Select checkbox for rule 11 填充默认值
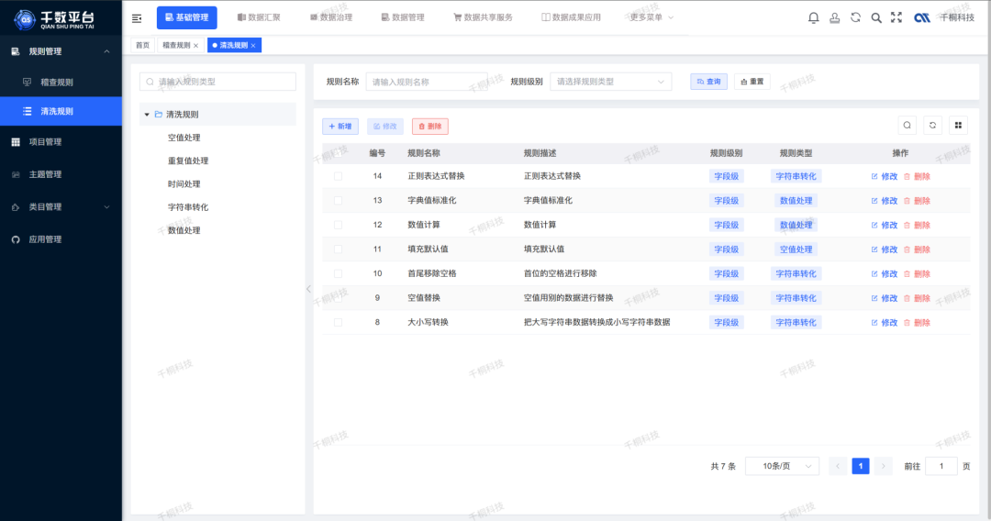Image resolution: width=991 pixels, height=521 pixels. (338, 249)
